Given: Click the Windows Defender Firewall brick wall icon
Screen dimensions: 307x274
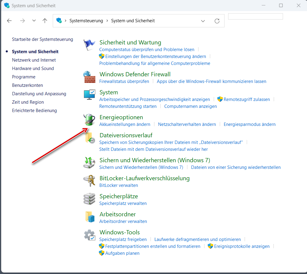Looking at the screenshot, I should click(x=89, y=77).
